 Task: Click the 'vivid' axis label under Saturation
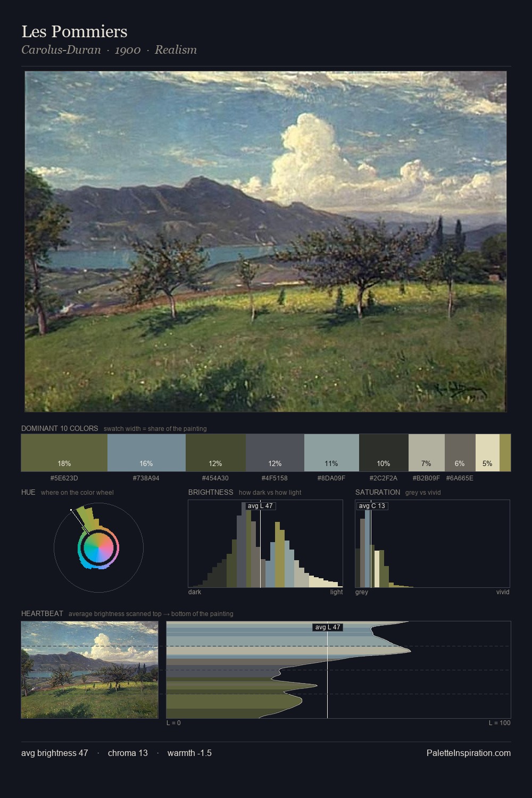pos(503,592)
